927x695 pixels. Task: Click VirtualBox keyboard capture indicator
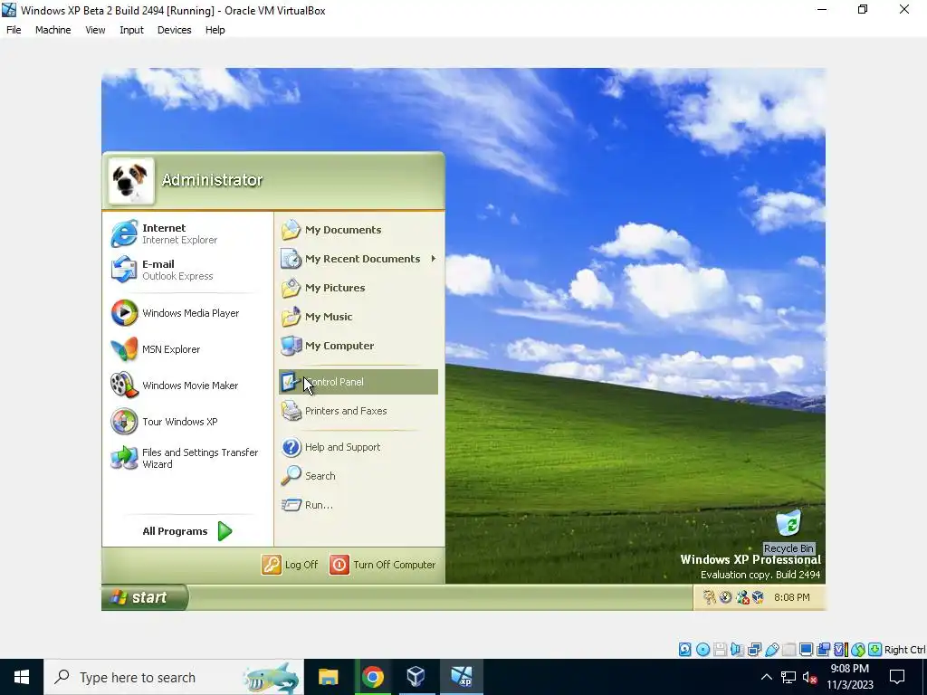(875, 650)
